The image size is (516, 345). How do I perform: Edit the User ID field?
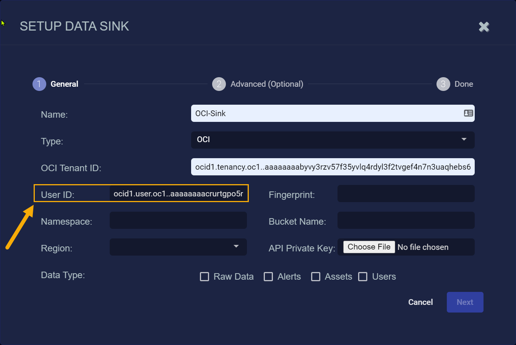pyautogui.click(x=178, y=193)
